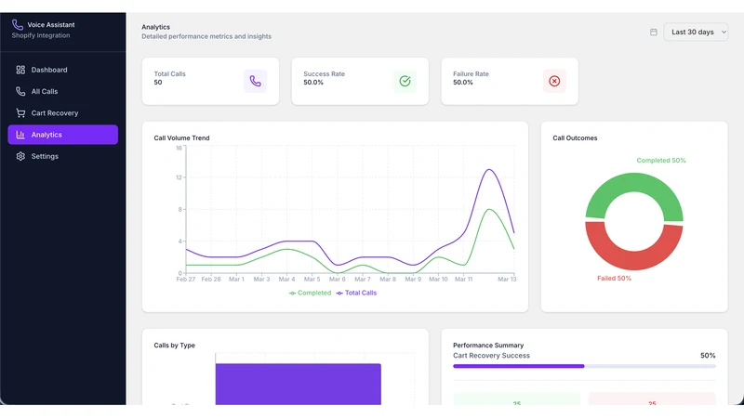Click the Analytics page heading

(x=155, y=27)
